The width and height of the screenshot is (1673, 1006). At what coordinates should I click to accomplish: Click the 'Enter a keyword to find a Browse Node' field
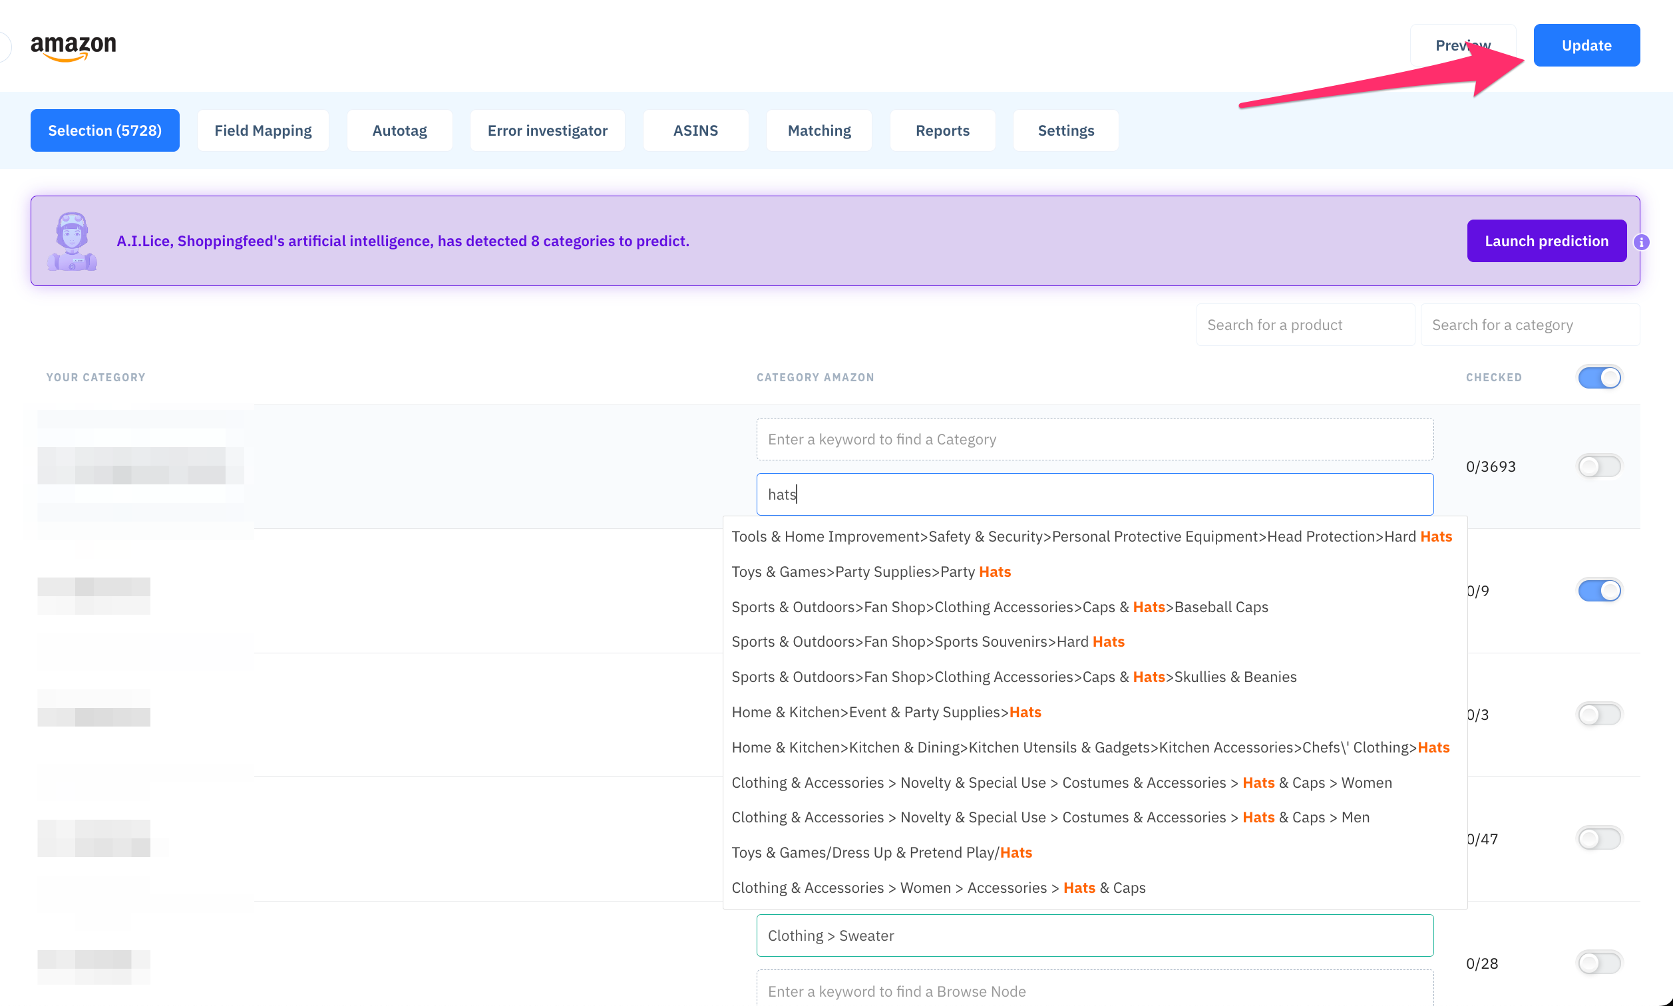pos(1095,989)
